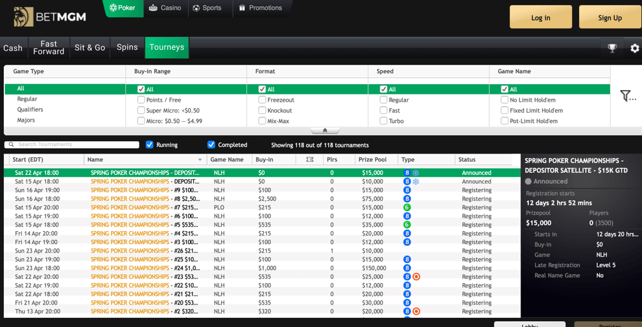The height and width of the screenshot is (327, 642).
Task: Uncheck All under Speed filter
Action: pyautogui.click(x=383, y=89)
